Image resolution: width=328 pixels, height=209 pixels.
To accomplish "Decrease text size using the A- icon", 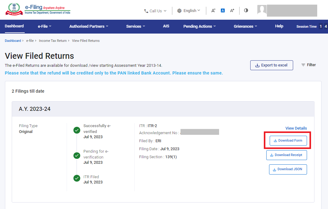I will 213,10.
